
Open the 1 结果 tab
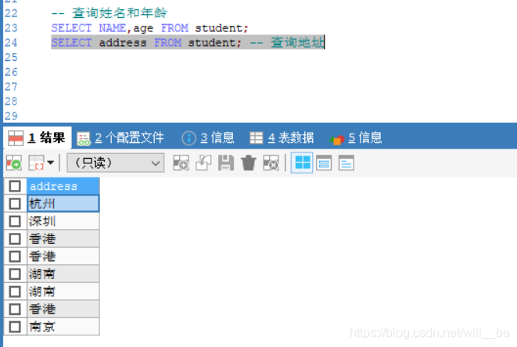(38, 138)
